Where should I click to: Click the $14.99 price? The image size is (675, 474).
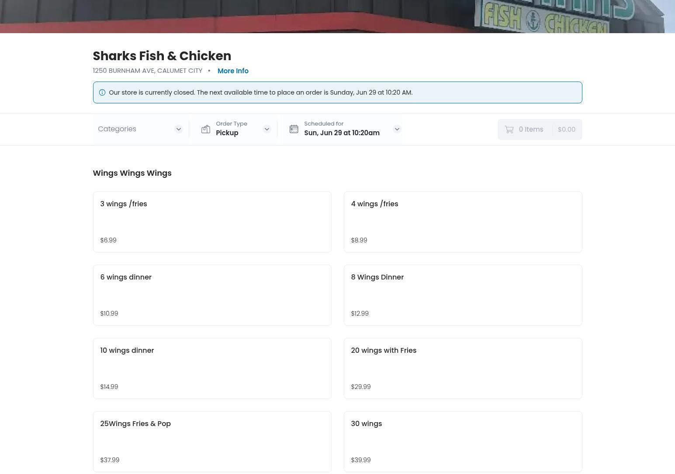point(109,387)
